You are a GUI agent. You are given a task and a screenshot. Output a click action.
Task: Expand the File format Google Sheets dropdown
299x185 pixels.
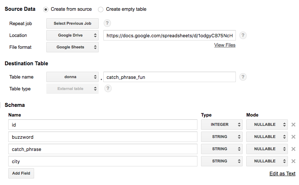73,47
